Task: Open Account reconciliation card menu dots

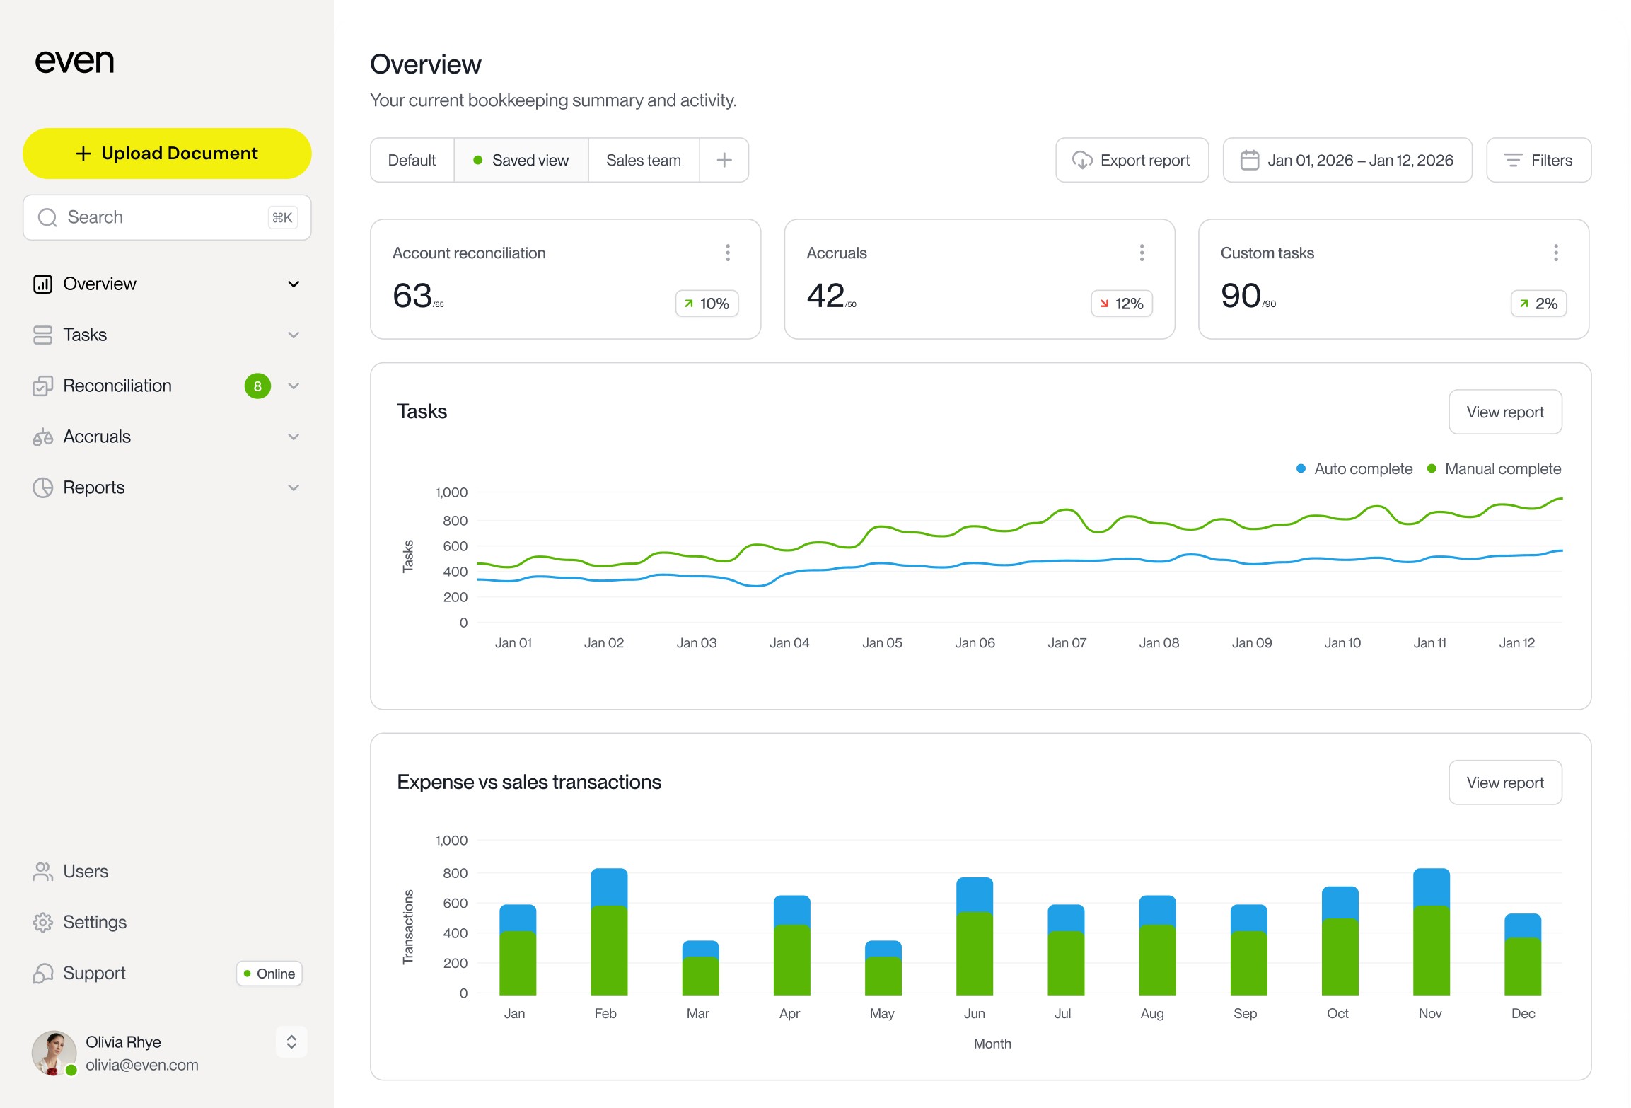Action: pyautogui.click(x=728, y=253)
